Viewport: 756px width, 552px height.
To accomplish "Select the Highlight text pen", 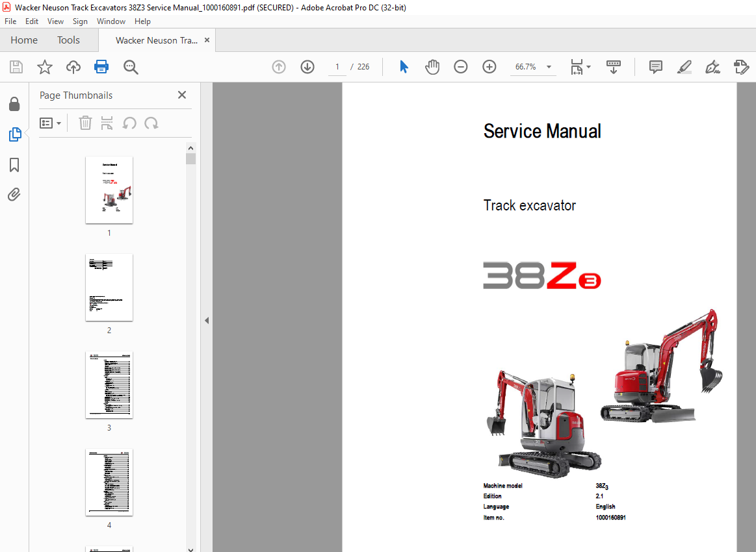I will [x=684, y=67].
